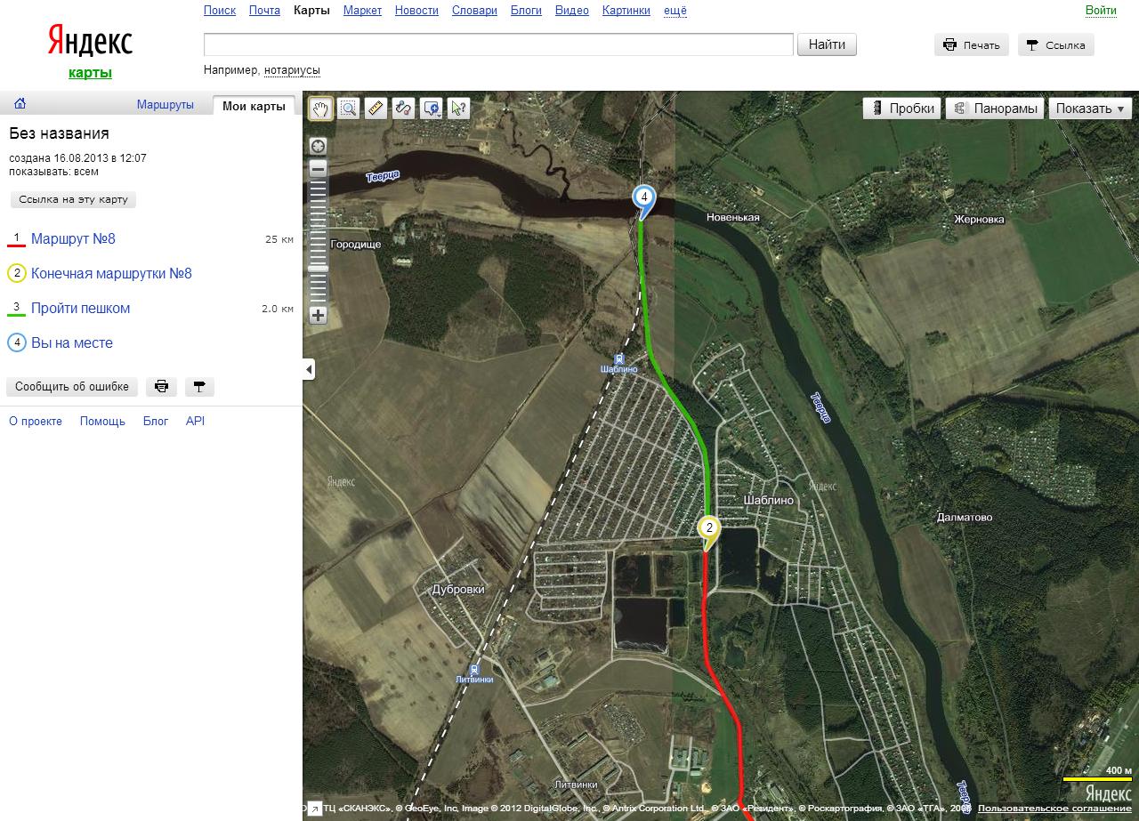
Task: Focus the search input field
Action: 498,44
